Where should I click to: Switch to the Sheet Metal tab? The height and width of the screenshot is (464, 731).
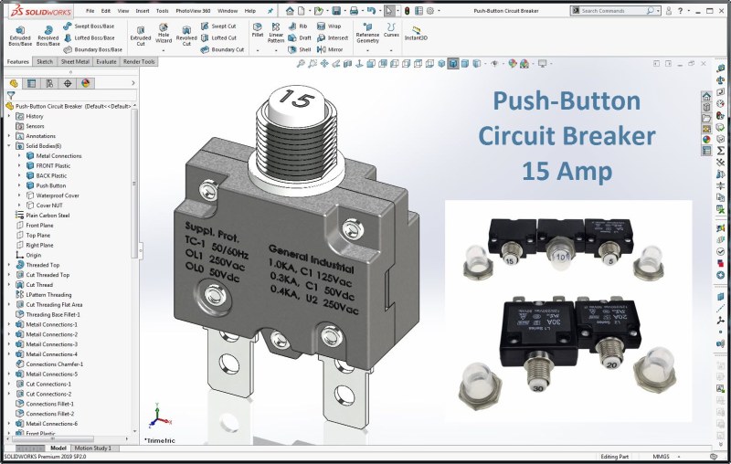pyautogui.click(x=74, y=62)
